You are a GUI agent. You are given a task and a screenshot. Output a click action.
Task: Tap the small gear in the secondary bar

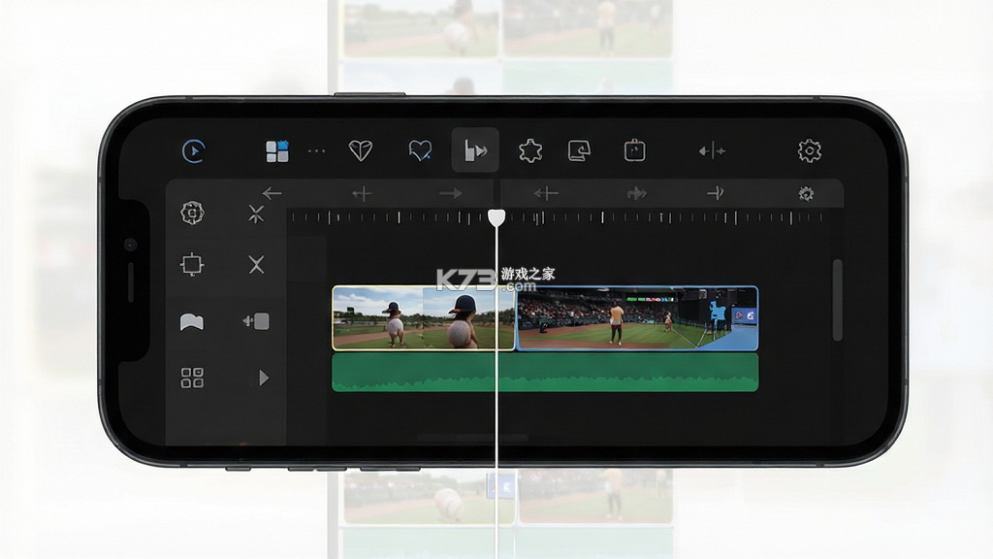pyautogui.click(x=806, y=193)
